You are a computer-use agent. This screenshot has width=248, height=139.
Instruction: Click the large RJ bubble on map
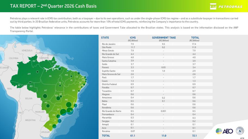[70, 111]
